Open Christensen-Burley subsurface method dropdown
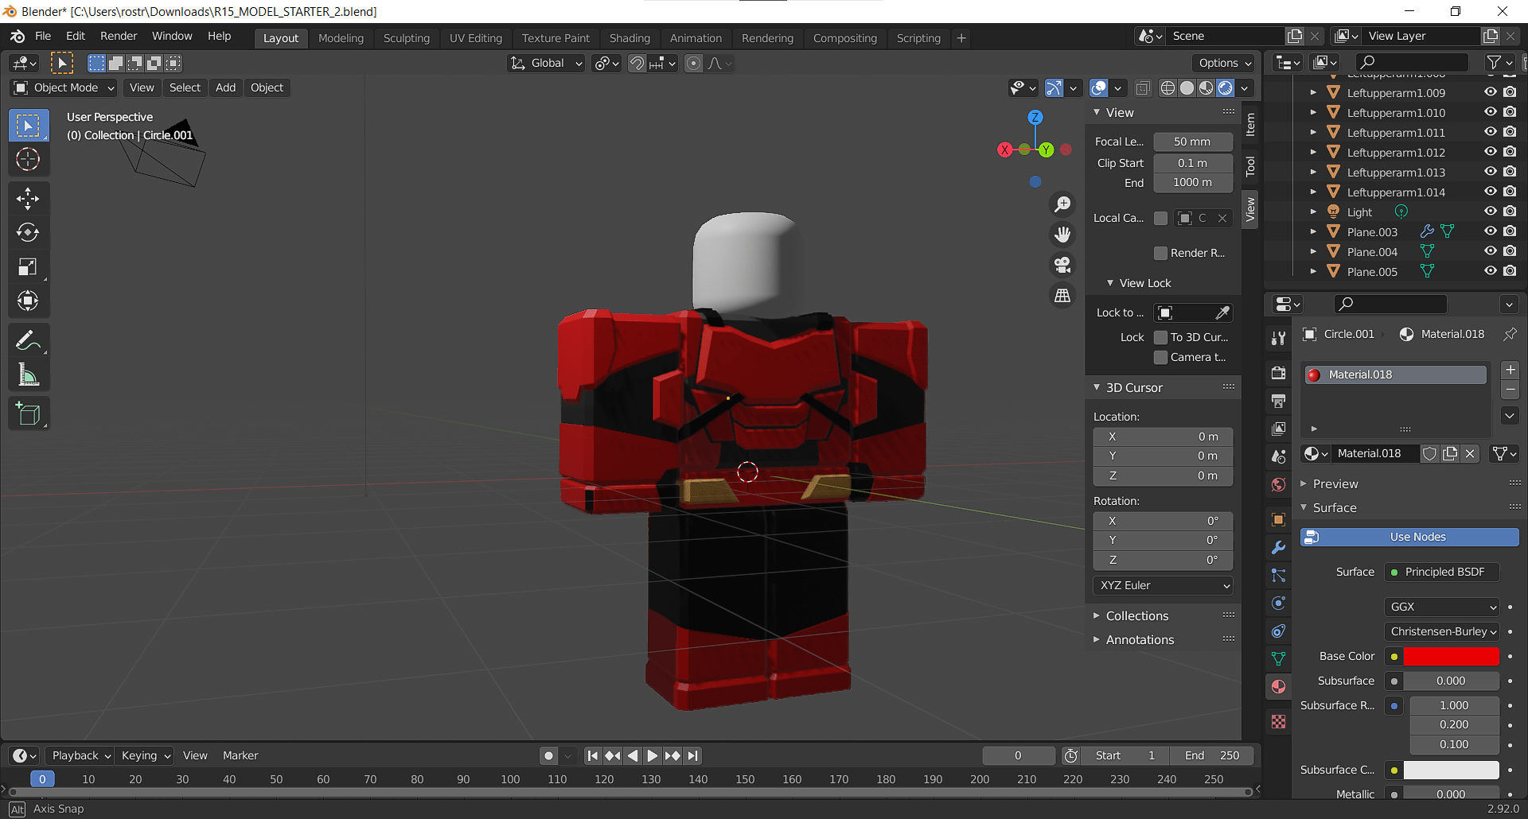1528x819 pixels. (x=1441, y=631)
